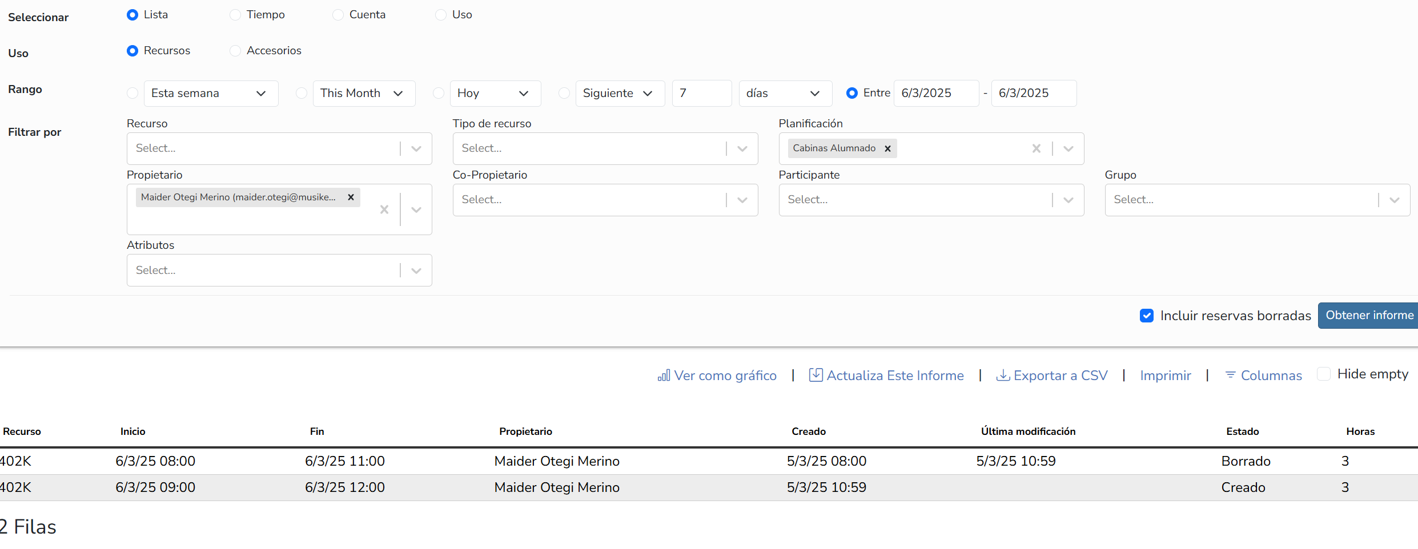Click the Ver como gráfico chart icon
The image size is (1418, 549).
tap(664, 376)
